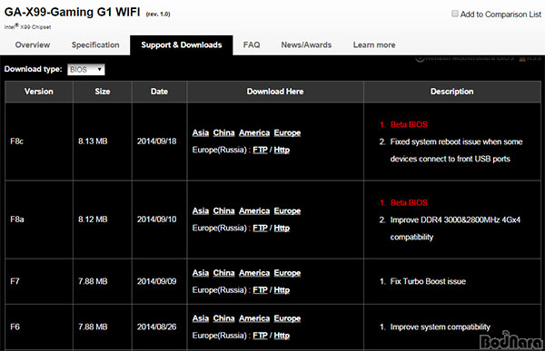Use F7 Europe(Russia) FTP link
Viewport: 545px width, 351px height.
coord(260,290)
